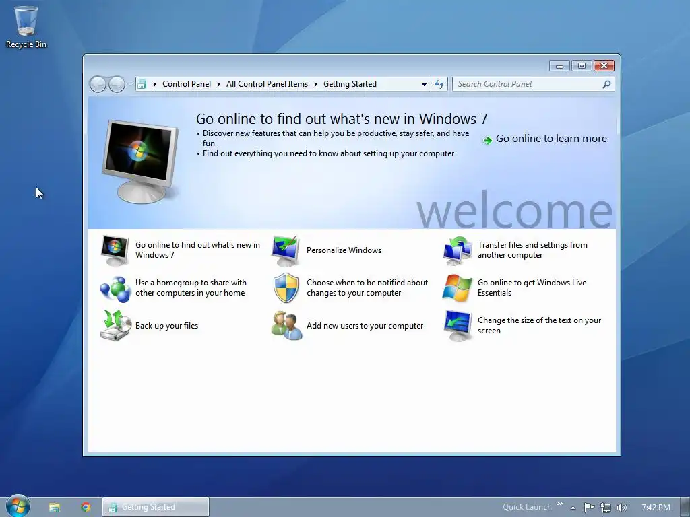
Task: Click the 7:42 PM clock
Action: 656,508
